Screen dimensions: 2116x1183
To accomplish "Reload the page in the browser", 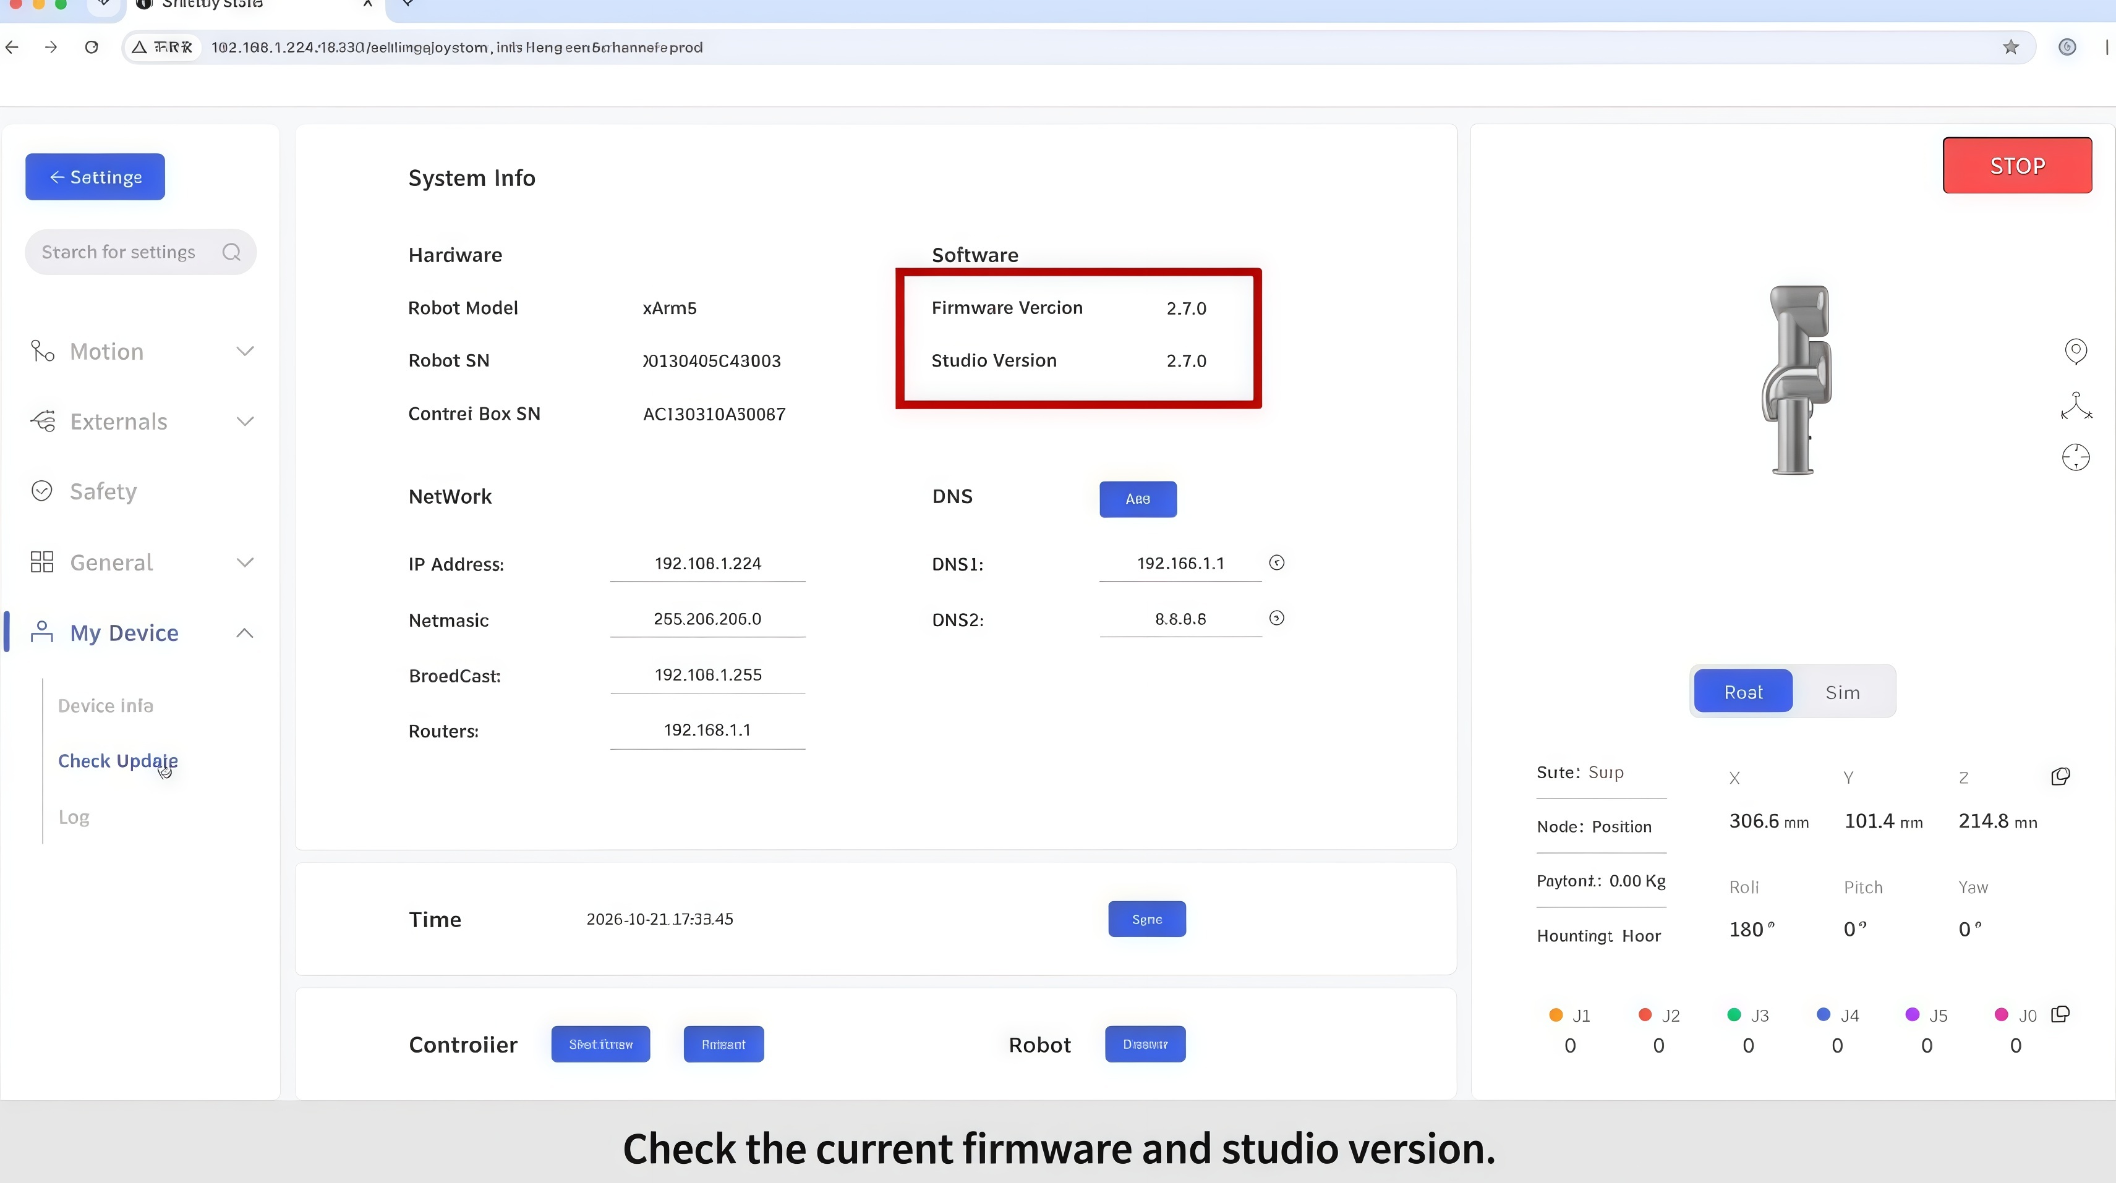I will pos(91,48).
